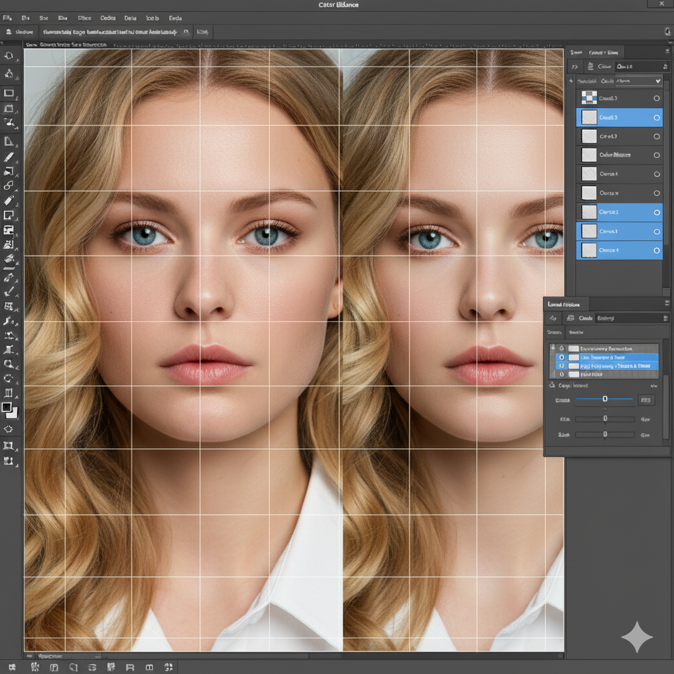Click the double-arrow icon in the layers panel header

tap(574, 66)
